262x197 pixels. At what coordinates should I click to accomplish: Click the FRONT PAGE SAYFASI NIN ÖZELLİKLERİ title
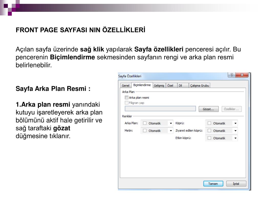tap(80, 30)
